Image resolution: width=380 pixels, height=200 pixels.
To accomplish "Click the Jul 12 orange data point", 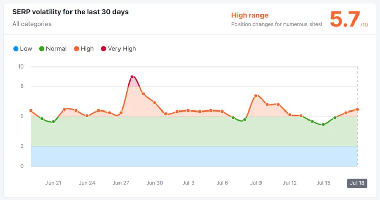I will click(x=290, y=115).
